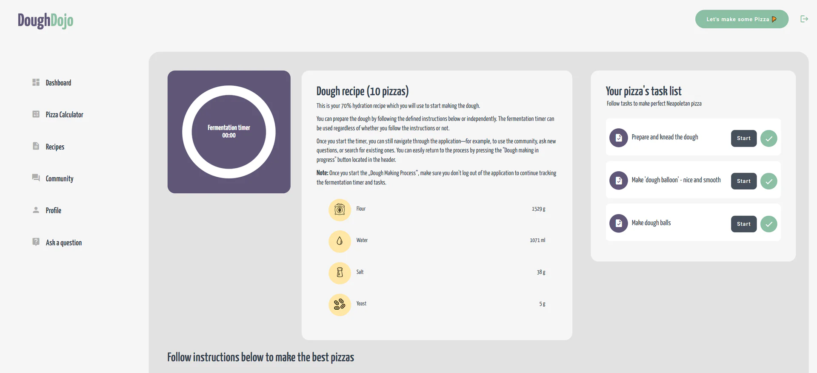Click the document icon beside 'Prepare and knead the dough'
Image resolution: width=817 pixels, height=373 pixels.
point(618,138)
